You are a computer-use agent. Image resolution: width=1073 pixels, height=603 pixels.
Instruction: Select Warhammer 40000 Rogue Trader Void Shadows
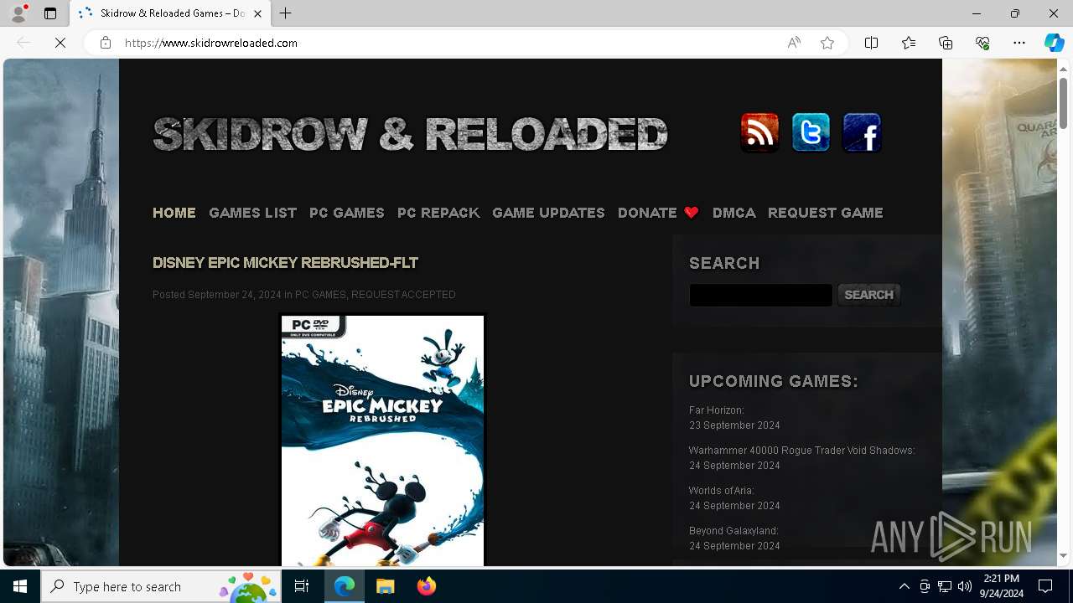click(x=802, y=451)
